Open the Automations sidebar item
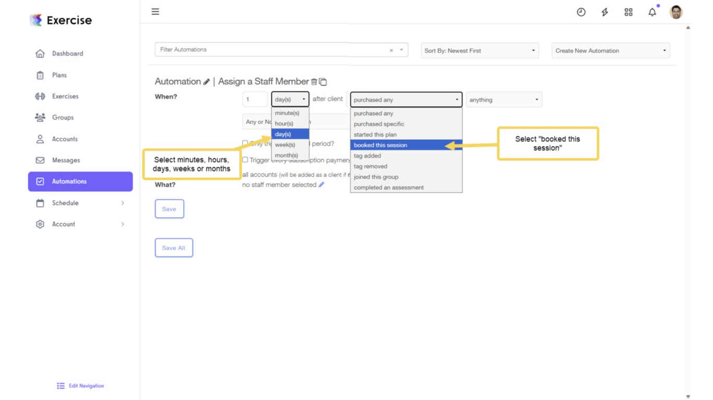 pyautogui.click(x=68, y=181)
